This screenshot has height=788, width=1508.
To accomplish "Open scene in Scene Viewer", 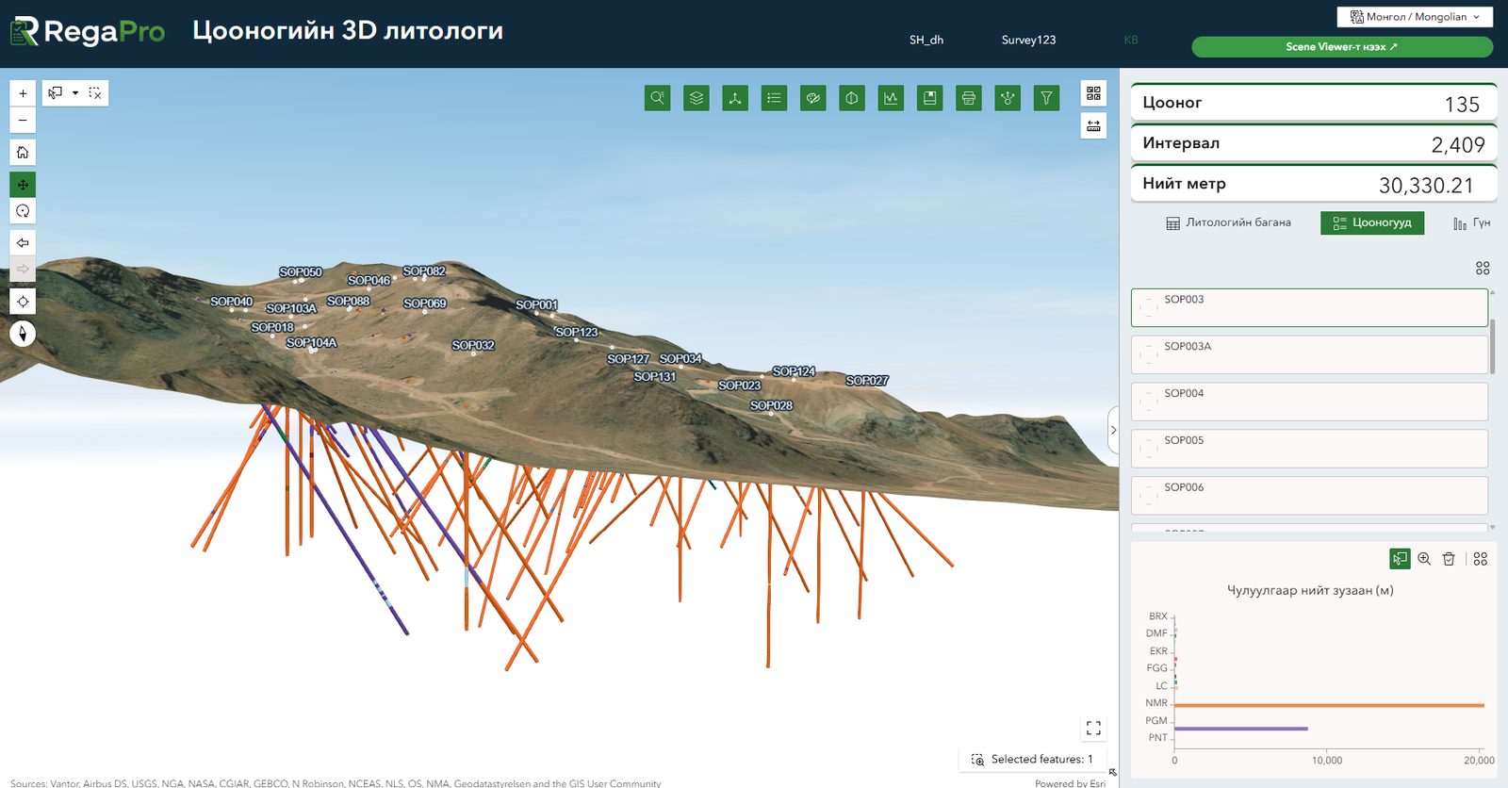I will tap(1342, 47).
